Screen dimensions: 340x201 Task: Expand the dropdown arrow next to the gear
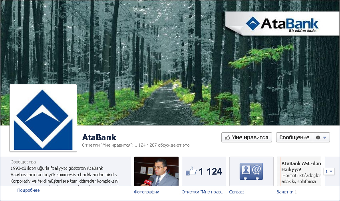324,137
